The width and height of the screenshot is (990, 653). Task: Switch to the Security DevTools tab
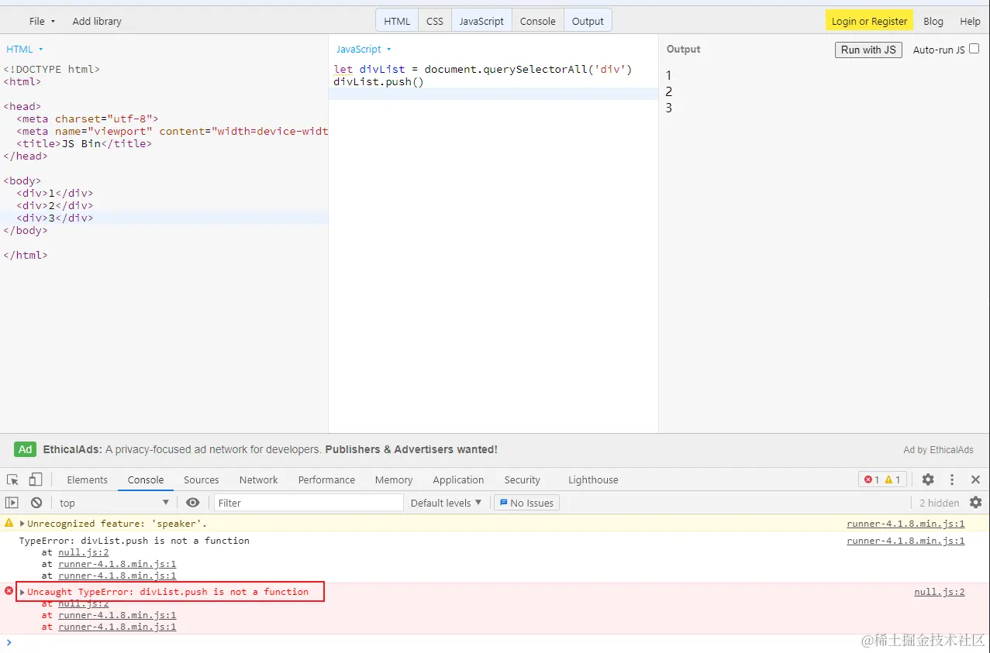click(522, 479)
